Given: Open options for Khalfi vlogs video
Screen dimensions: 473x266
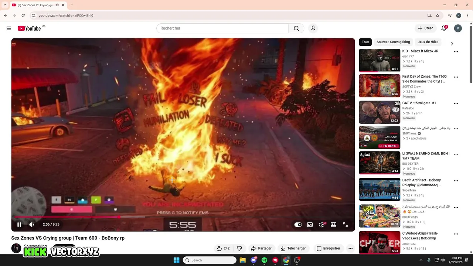Looking at the screenshot, I should [456, 207].
